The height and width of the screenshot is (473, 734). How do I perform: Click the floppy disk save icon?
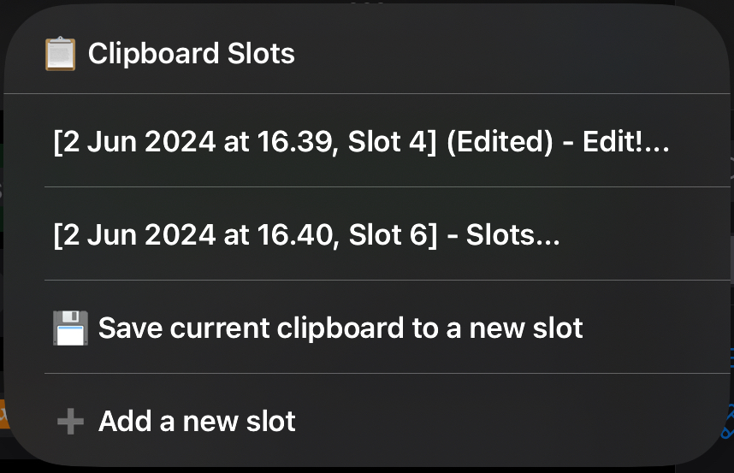click(x=70, y=328)
